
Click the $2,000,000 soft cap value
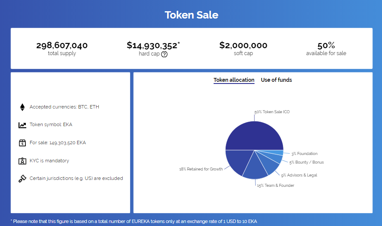[243, 45]
